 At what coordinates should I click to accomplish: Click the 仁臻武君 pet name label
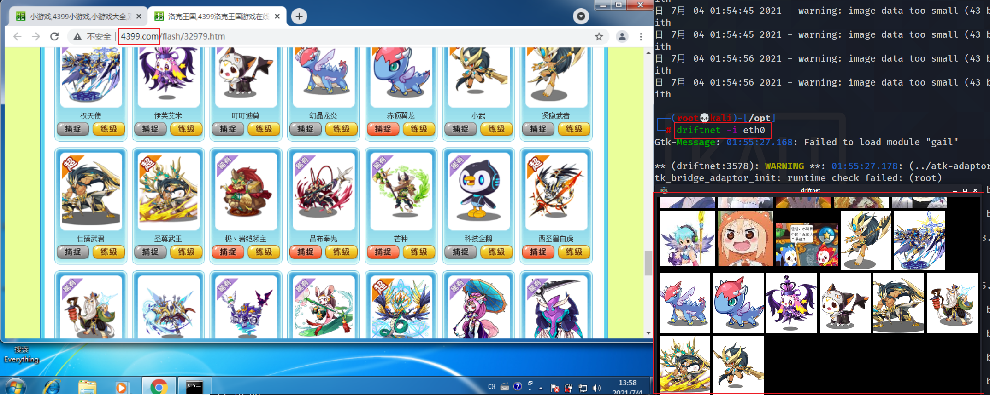[91, 239]
